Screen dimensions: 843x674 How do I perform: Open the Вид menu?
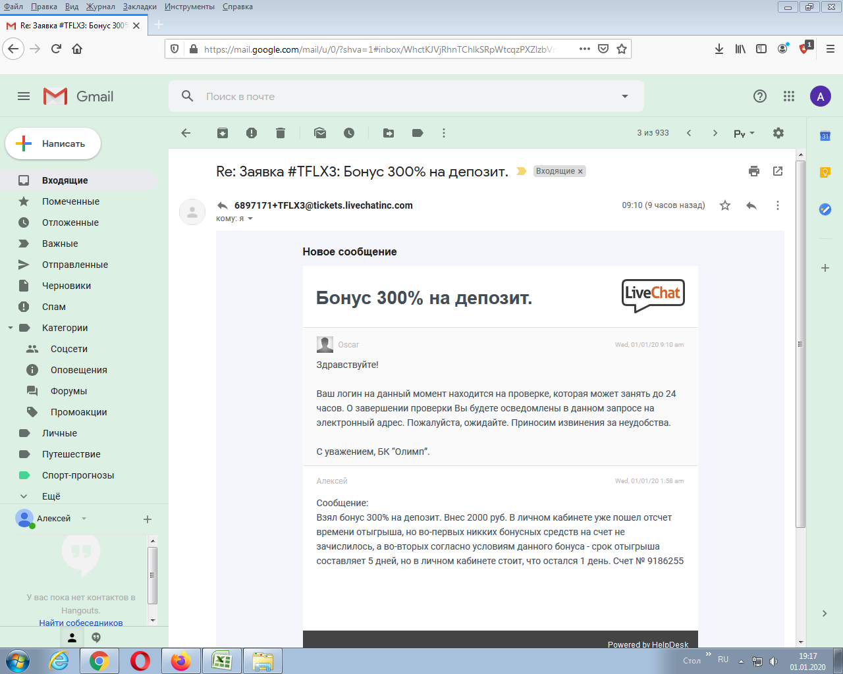(72, 7)
